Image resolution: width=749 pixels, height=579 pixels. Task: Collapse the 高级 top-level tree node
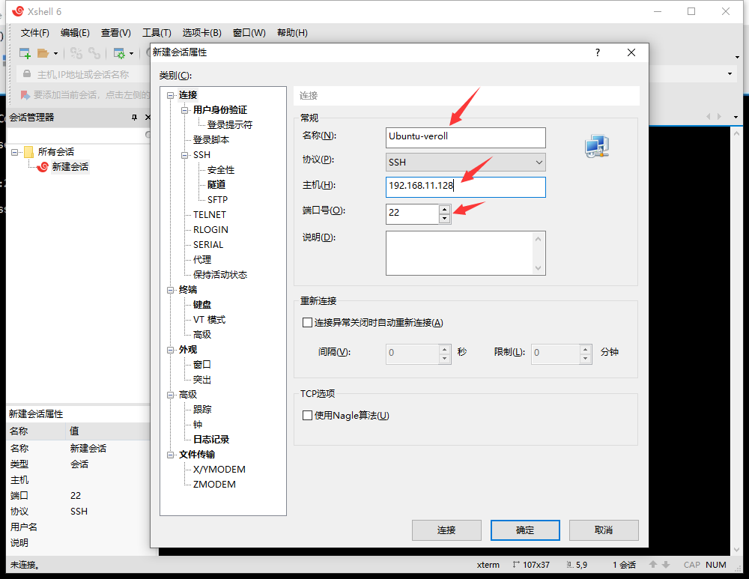170,395
